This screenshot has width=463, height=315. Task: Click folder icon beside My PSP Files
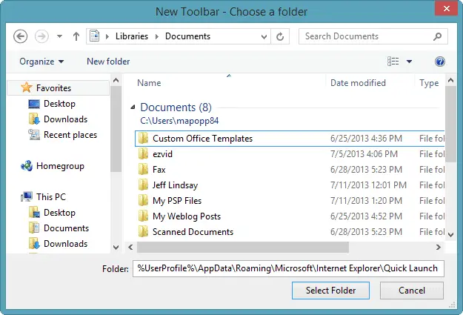143,200
